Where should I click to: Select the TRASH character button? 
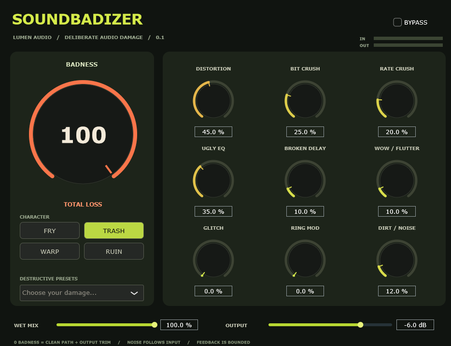point(113,231)
